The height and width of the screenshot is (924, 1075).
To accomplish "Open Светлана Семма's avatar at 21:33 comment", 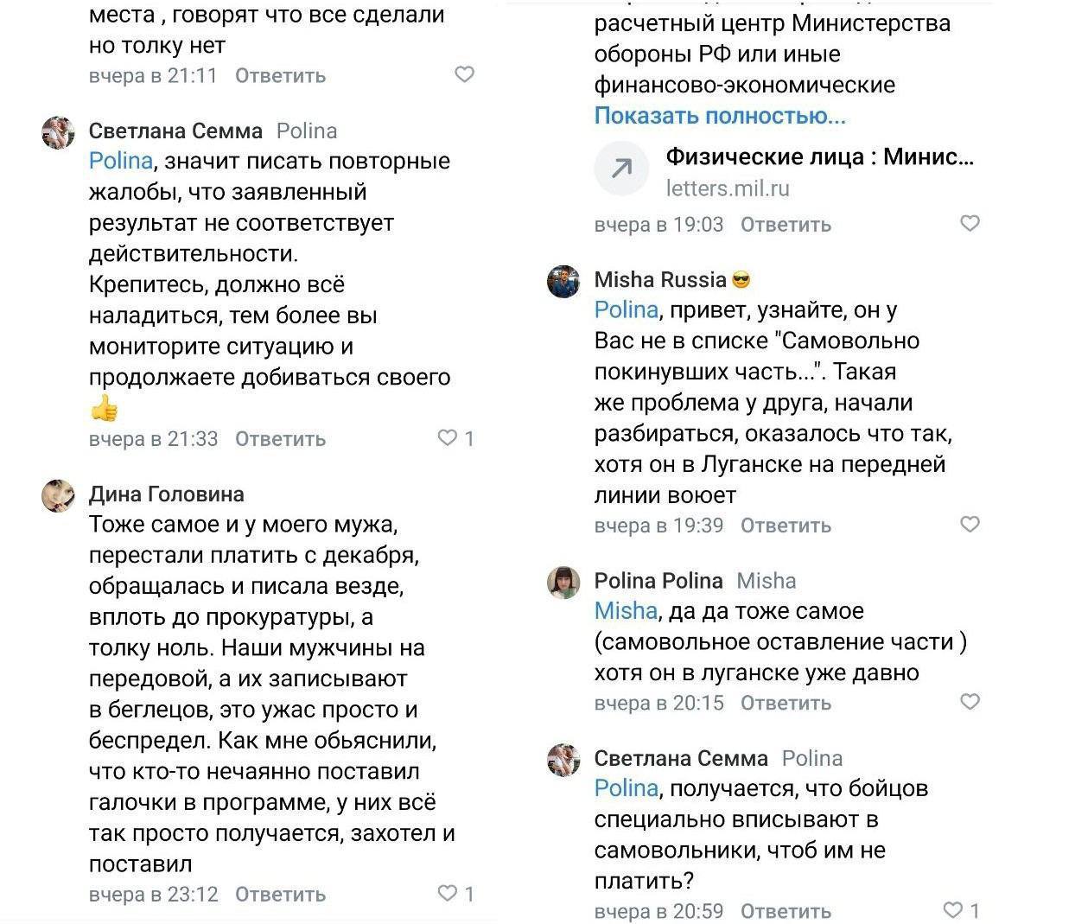I will (x=58, y=133).
